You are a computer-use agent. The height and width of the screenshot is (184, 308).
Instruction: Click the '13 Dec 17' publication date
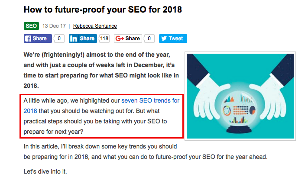[x=54, y=26]
